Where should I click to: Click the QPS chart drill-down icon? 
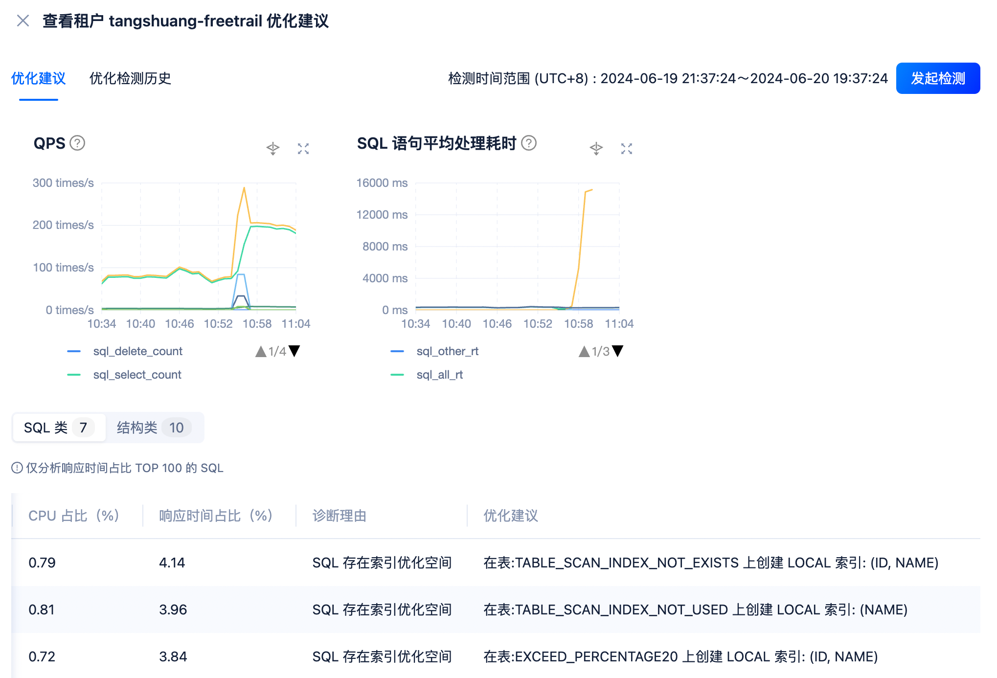point(273,148)
